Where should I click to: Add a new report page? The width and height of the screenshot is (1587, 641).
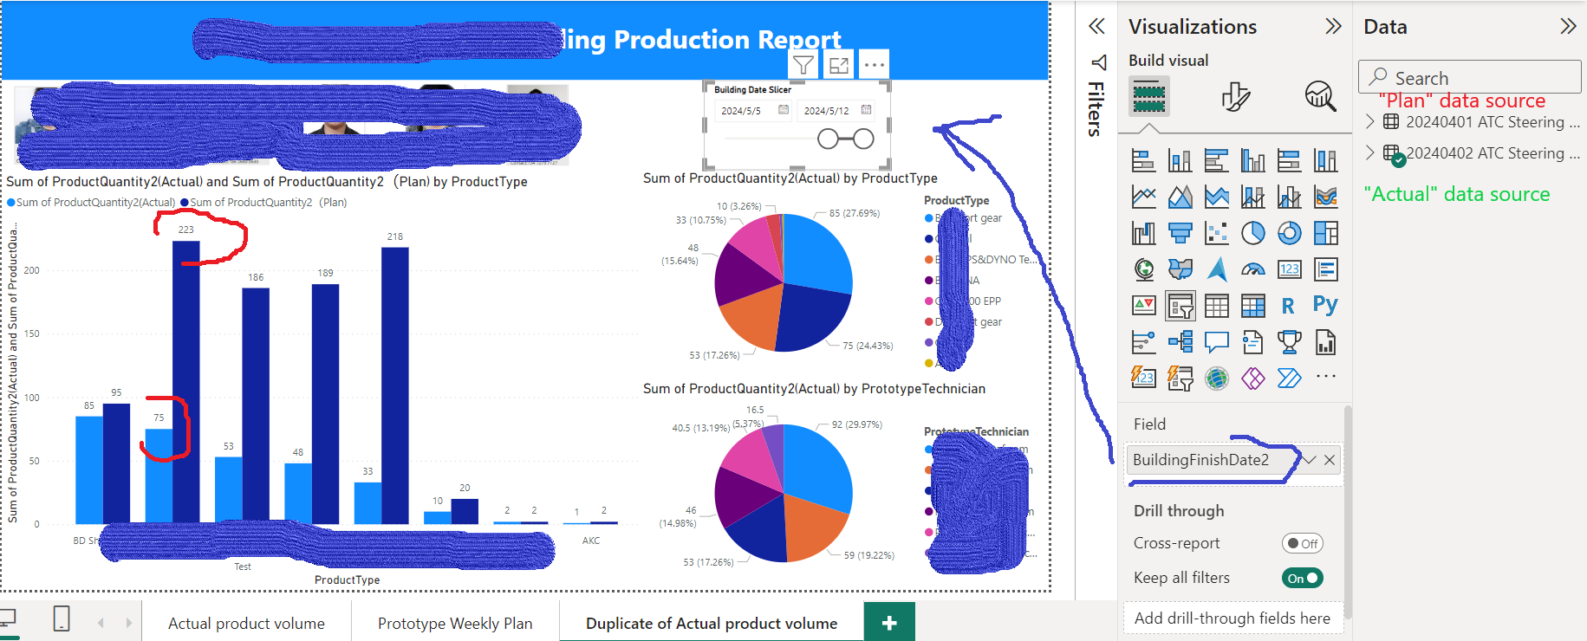pos(889,622)
